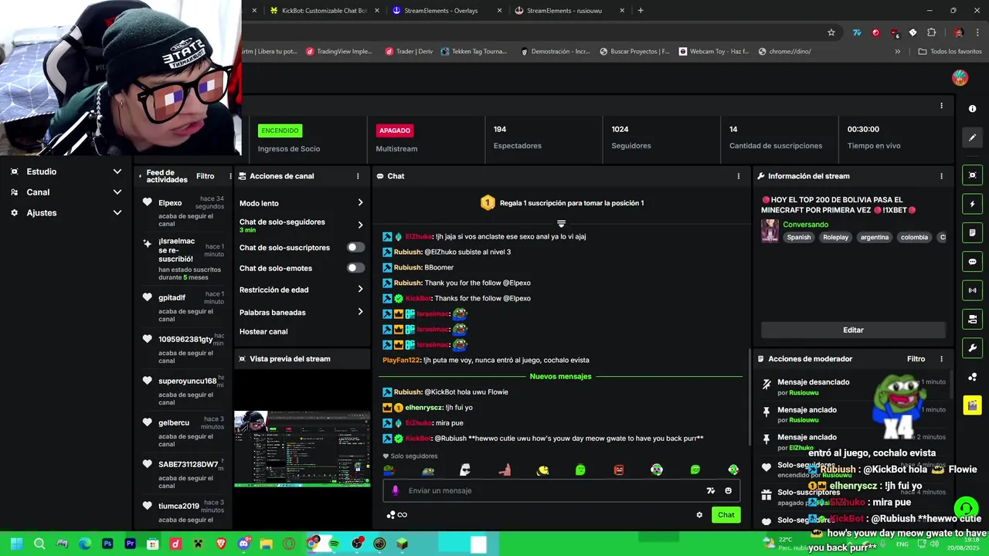Screen dimensions: 989x556
Task: Click the green Chat send button
Action: (x=726, y=515)
